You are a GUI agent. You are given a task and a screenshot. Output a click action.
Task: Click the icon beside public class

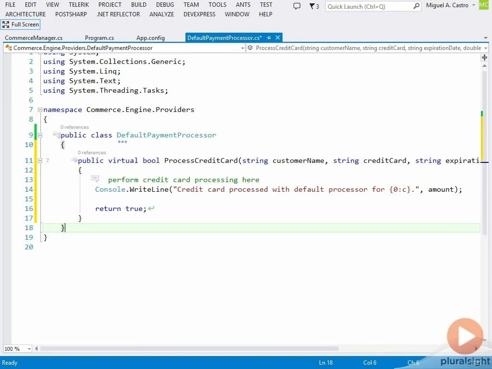coord(57,135)
